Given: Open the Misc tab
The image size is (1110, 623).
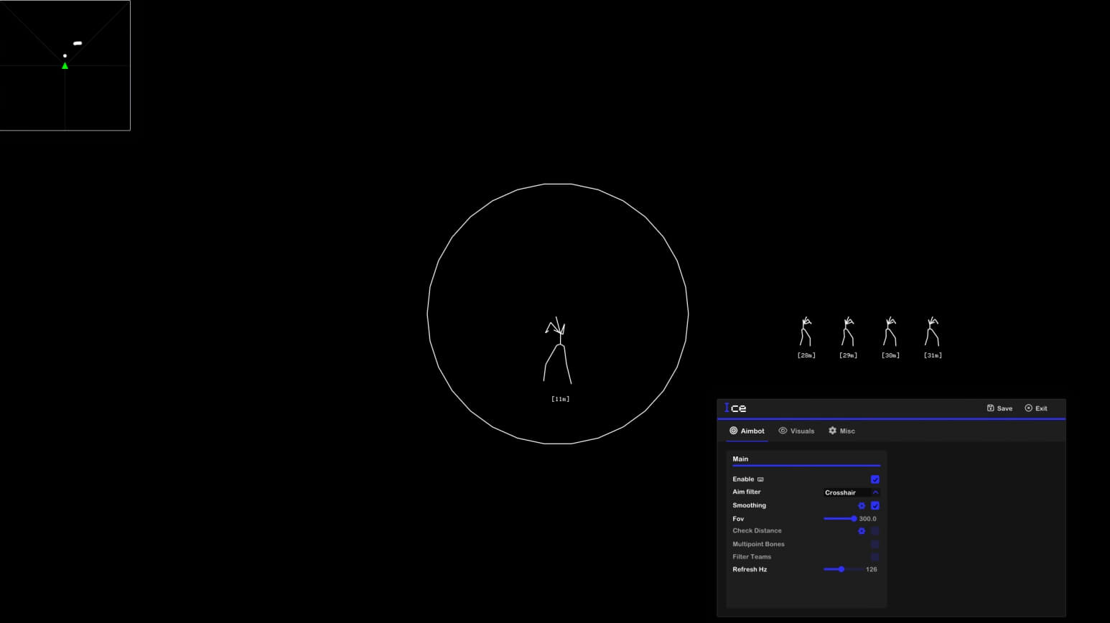Looking at the screenshot, I should [841, 431].
